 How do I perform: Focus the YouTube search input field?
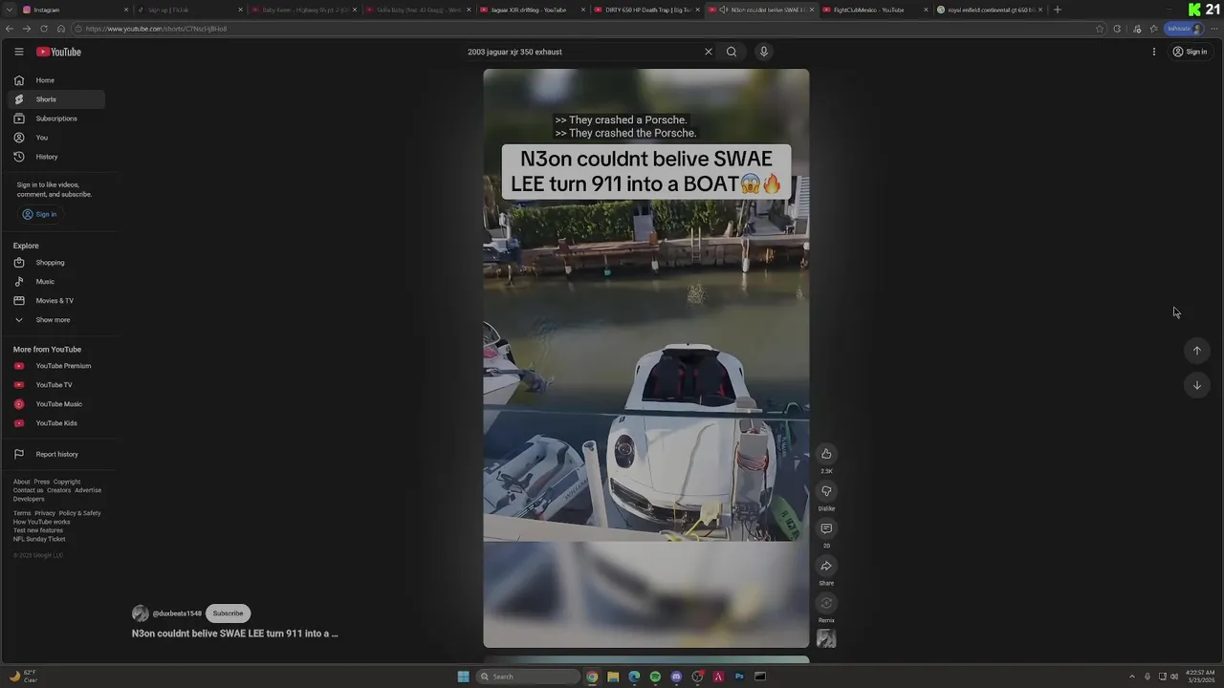581,52
